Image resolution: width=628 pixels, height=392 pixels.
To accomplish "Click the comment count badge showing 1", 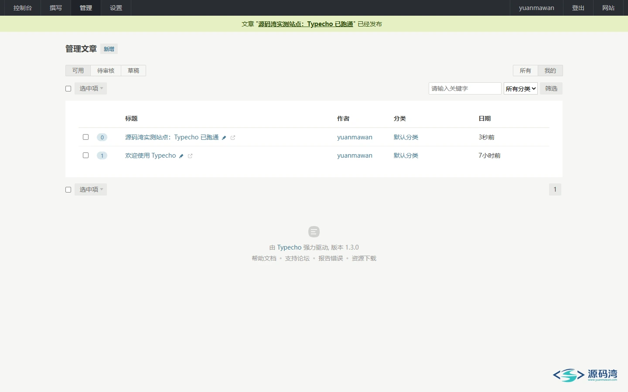I will pyautogui.click(x=102, y=155).
